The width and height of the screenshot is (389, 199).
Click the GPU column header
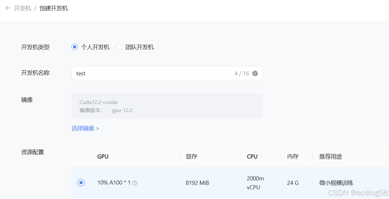click(103, 156)
